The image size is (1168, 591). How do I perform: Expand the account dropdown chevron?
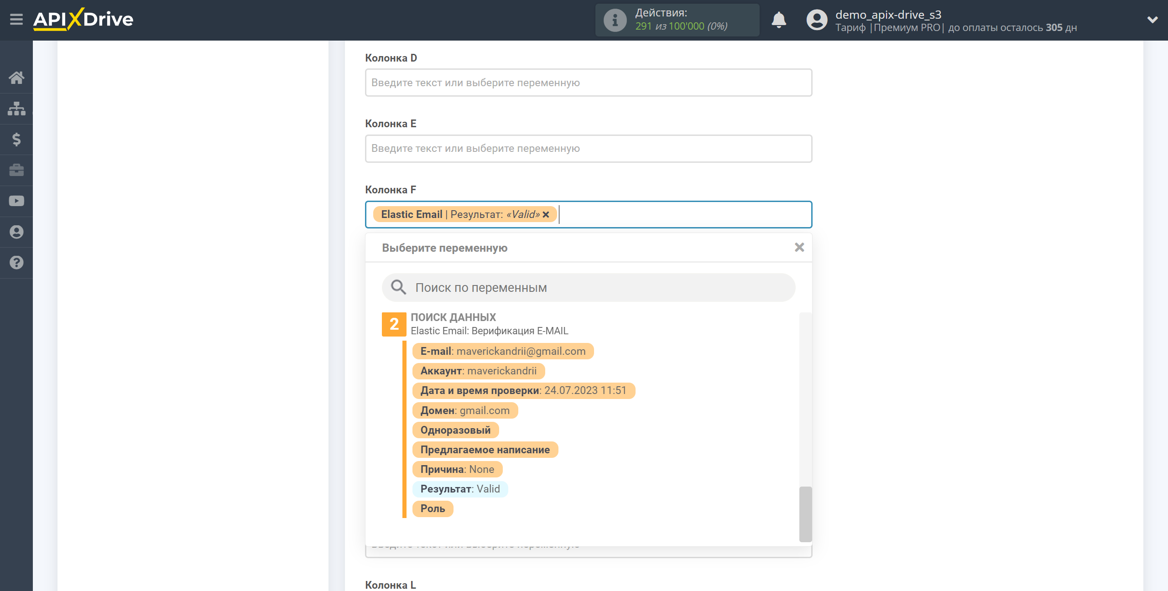(1152, 20)
